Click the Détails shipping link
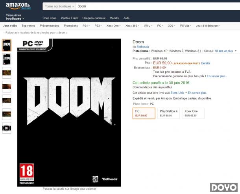Image resolution: width=240 pixels, height=194 pixels. [x=205, y=63]
